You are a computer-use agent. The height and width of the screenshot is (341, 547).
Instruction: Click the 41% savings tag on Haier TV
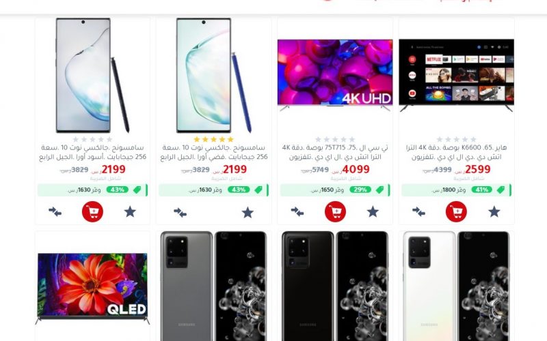point(481,190)
